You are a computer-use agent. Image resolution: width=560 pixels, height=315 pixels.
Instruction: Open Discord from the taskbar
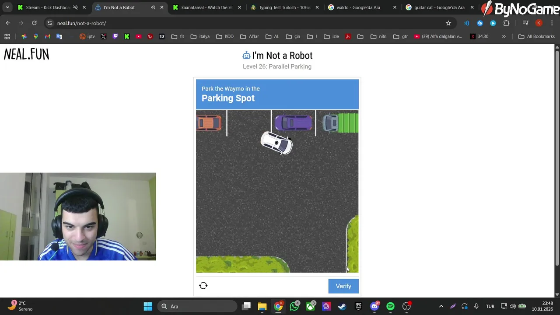click(374, 306)
